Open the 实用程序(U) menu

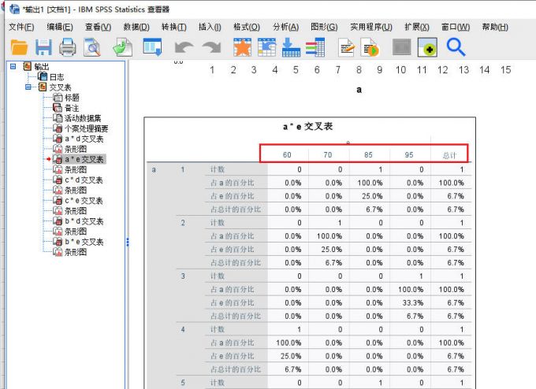(371, 27)
